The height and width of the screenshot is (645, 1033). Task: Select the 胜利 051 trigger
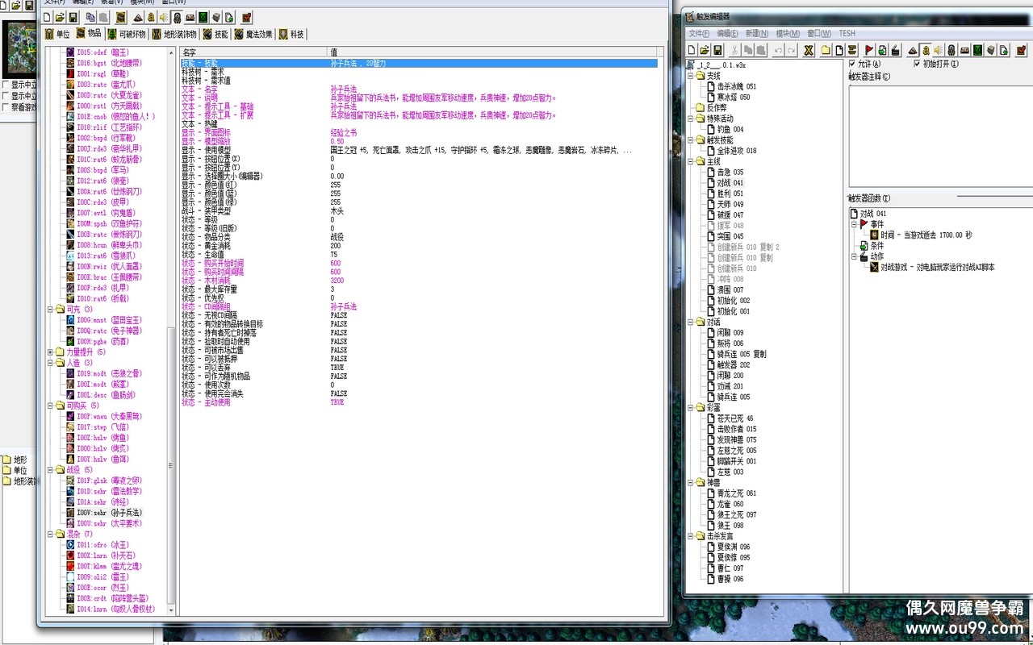point(730,193)
